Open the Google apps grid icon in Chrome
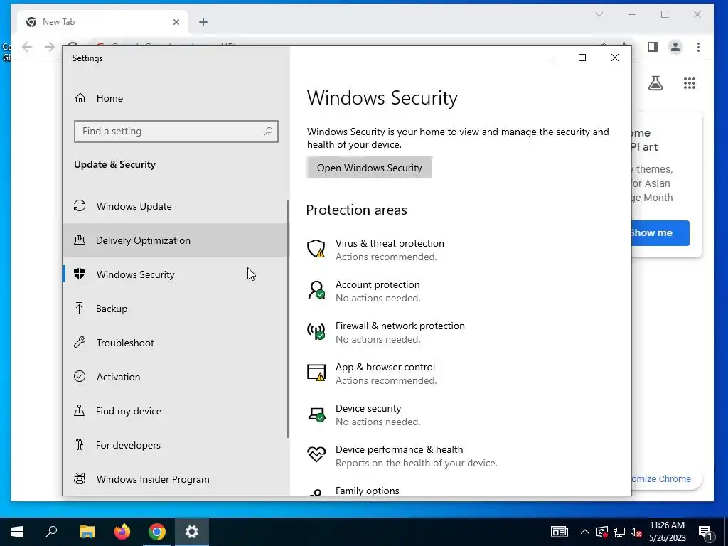 point(690,83)
